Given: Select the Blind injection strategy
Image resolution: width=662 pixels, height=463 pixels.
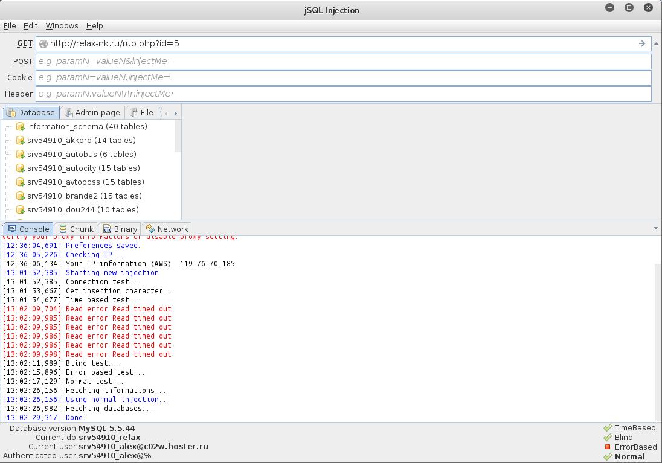Looking at the screenshot, I should tap(623, 438).
